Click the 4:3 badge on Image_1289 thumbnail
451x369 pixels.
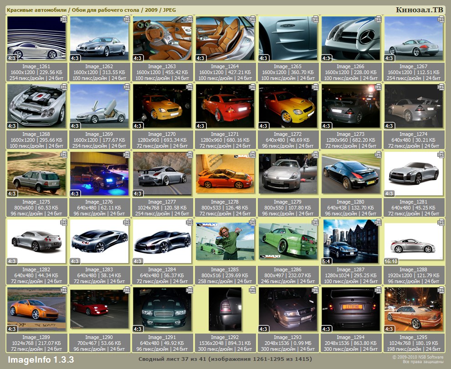coord(12,329)
